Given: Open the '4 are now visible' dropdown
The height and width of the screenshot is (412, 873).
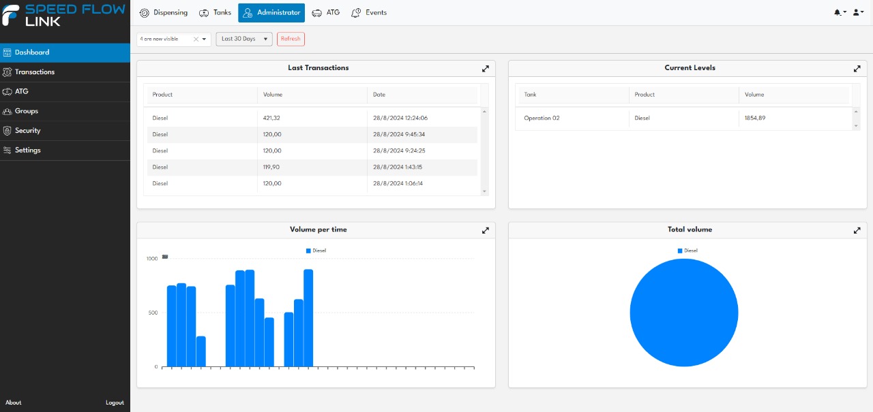Looking at the screenshot, I should 204,39.
